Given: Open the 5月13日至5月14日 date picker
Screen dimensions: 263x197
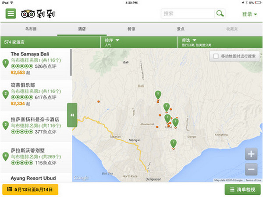Looking at the screenshot, I should pyautogui.click(x=30, y=190).
